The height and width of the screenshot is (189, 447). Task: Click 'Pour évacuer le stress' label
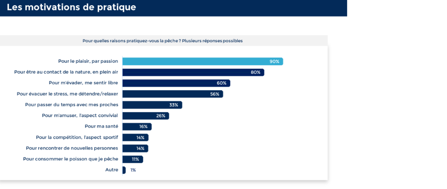tap(67, 94)
